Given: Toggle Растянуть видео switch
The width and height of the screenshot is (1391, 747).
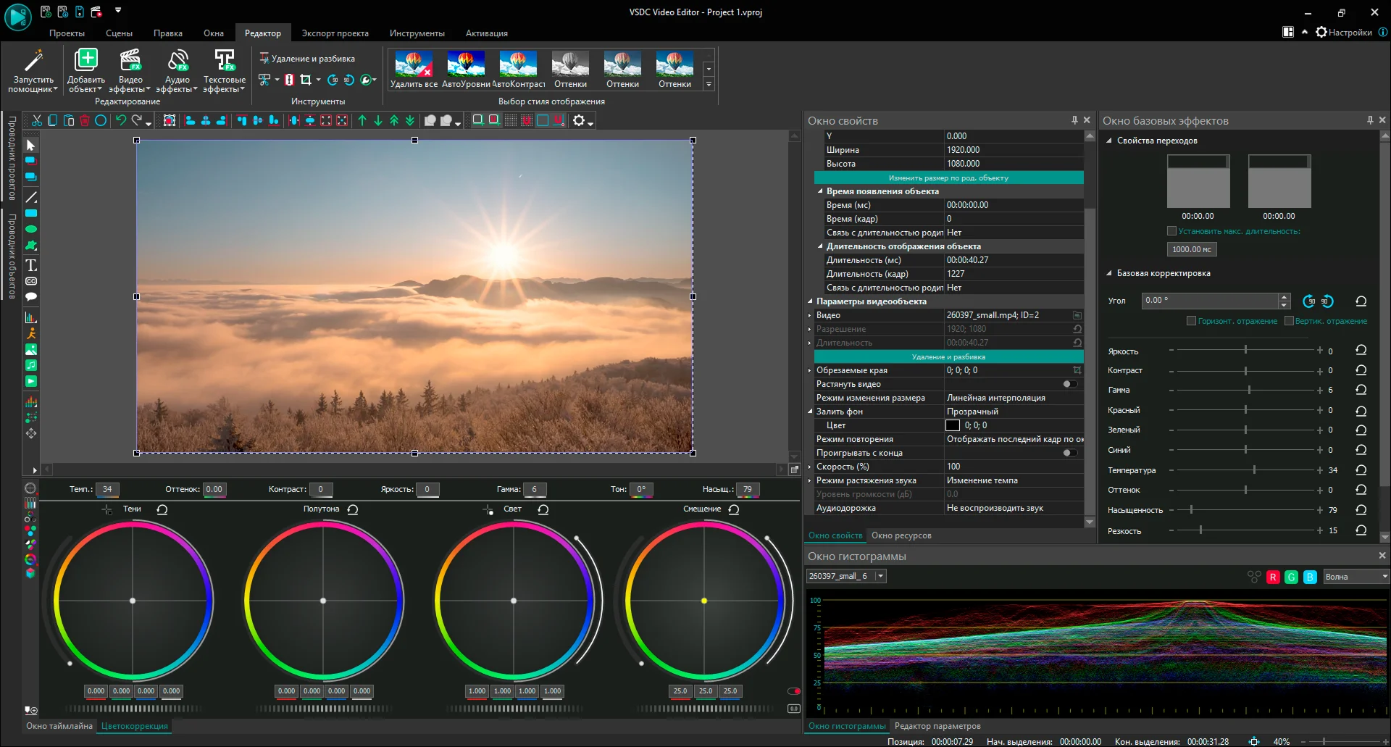Looking at the screenshot, I should tap(1069, 384).
